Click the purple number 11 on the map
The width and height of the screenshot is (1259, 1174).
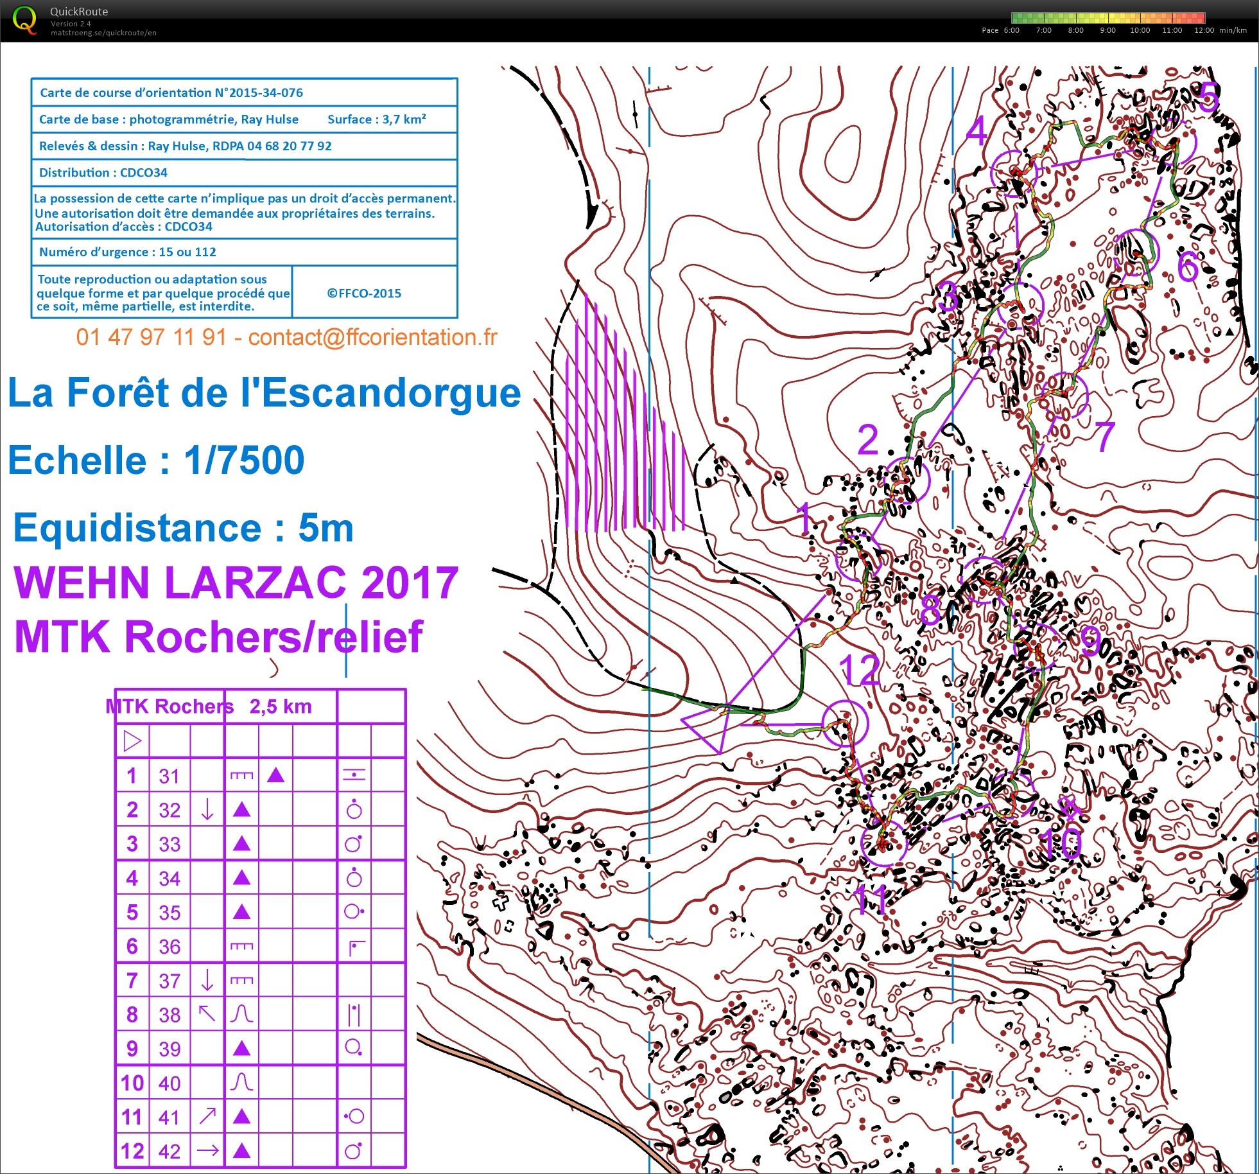click(871, 899)
